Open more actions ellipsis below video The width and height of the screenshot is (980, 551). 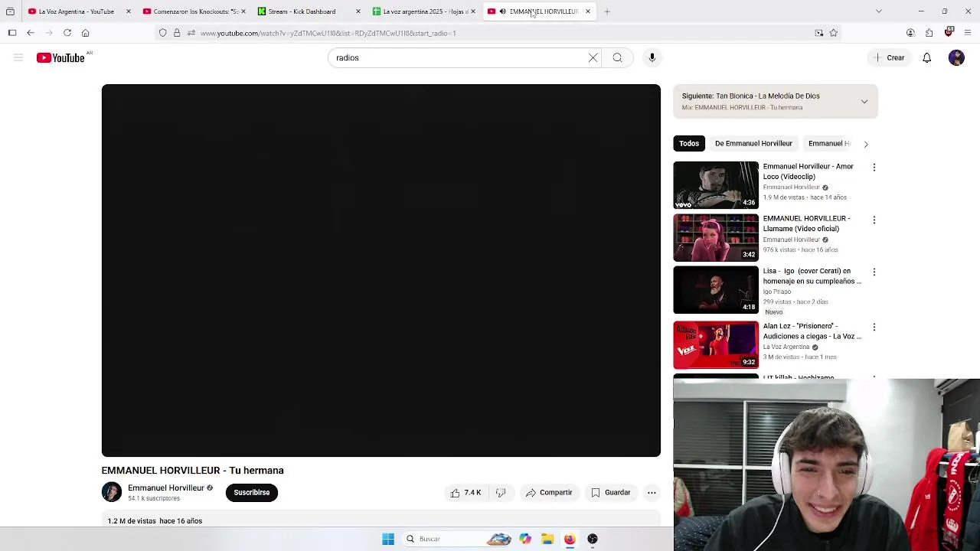point(652,493)
